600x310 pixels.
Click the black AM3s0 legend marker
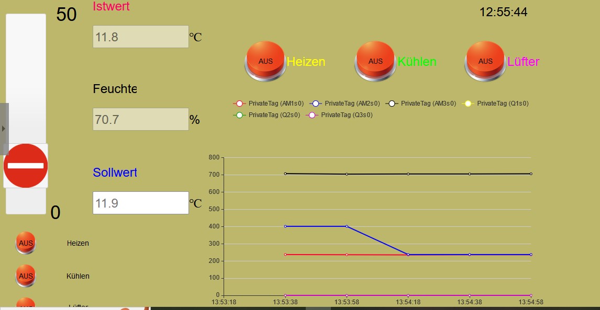[x=392, y=104]
